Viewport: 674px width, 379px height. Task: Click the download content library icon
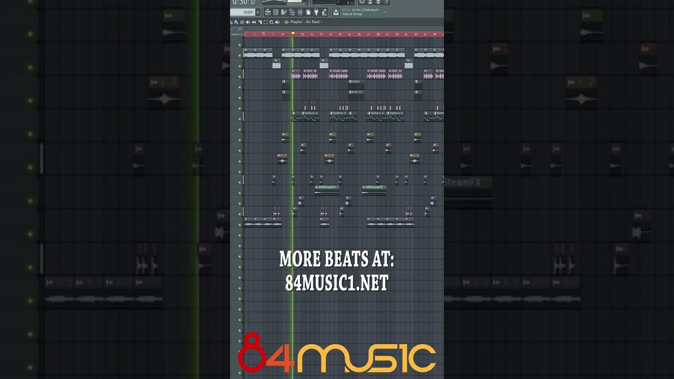click(336, 12)
